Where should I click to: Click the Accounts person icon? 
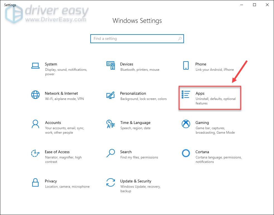tap(35, 124)
